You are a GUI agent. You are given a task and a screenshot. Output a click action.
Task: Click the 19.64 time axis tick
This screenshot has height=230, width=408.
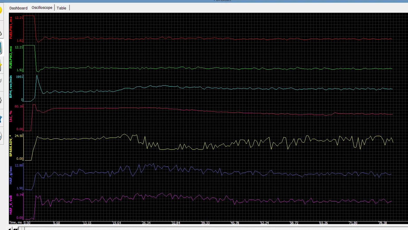point(117,223)
